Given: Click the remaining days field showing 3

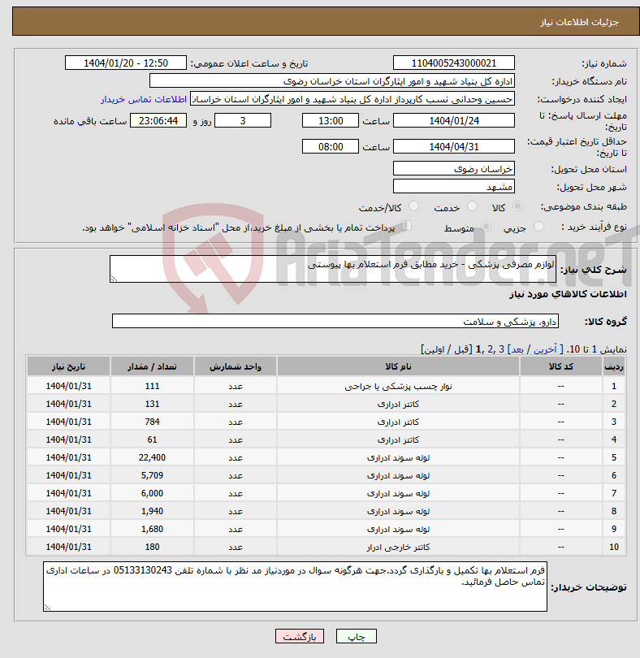Looking at the screenshot, I should tap(243, 121).
